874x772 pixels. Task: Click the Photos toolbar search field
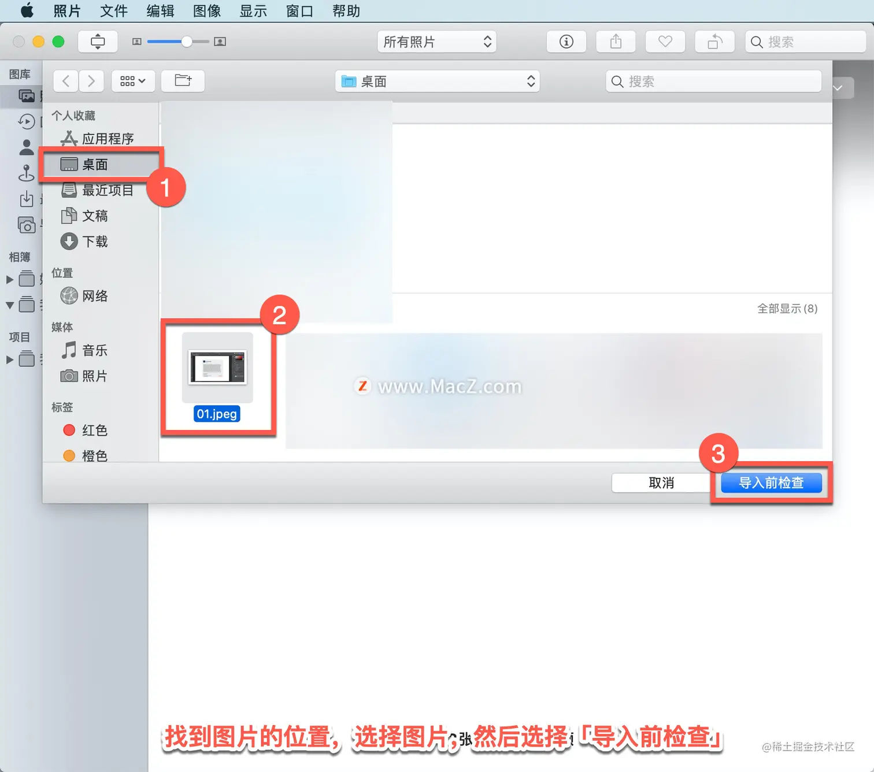[x=805, y=42]
